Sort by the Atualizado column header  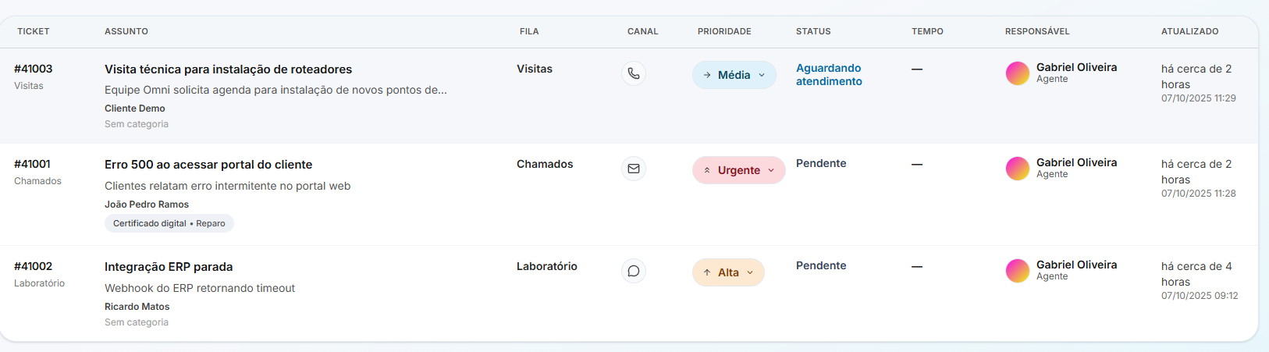coord(1189,31)
